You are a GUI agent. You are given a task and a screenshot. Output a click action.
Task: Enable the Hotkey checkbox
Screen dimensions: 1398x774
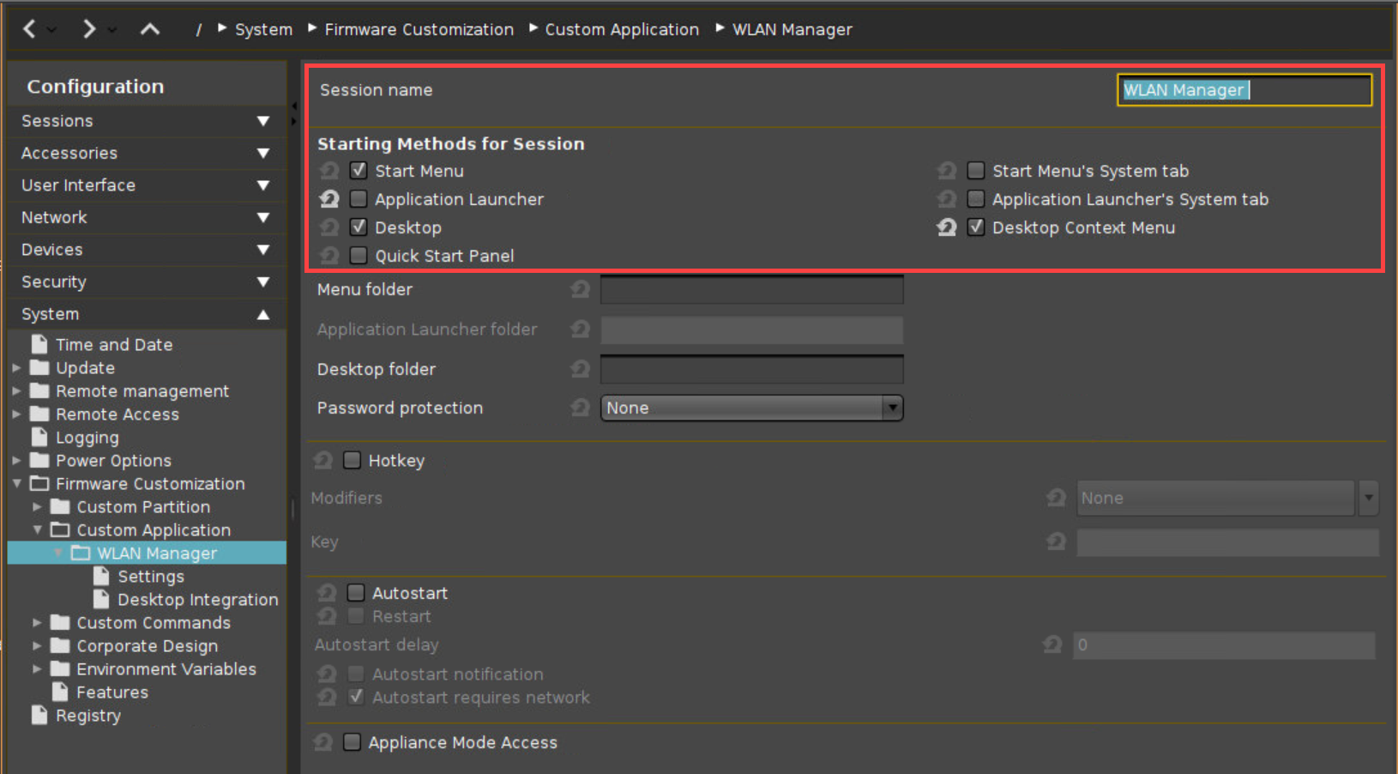pos(352,460)
